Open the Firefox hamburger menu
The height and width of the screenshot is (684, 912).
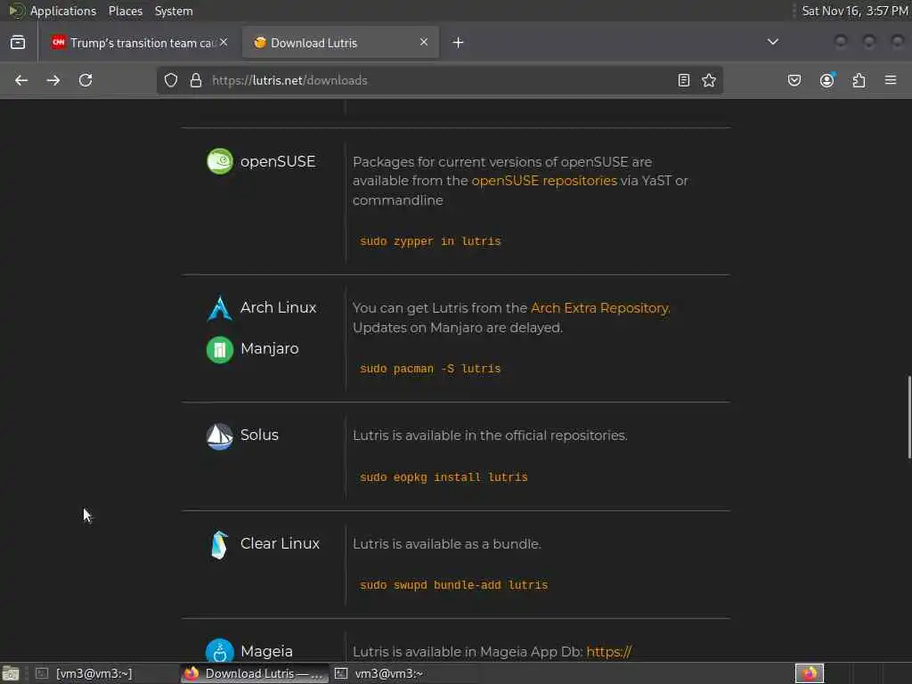click(x=891, y=80)
